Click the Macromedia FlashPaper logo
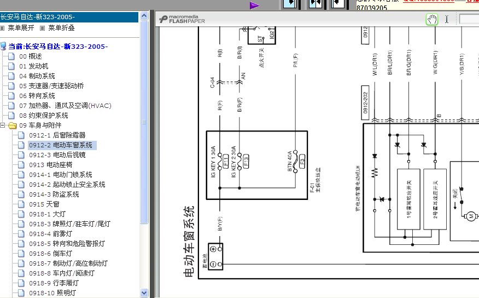479x298 pixels. click(182, 19)
